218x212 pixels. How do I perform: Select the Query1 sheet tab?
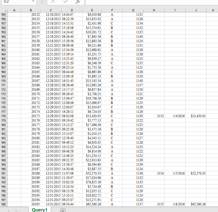point(40,210)
